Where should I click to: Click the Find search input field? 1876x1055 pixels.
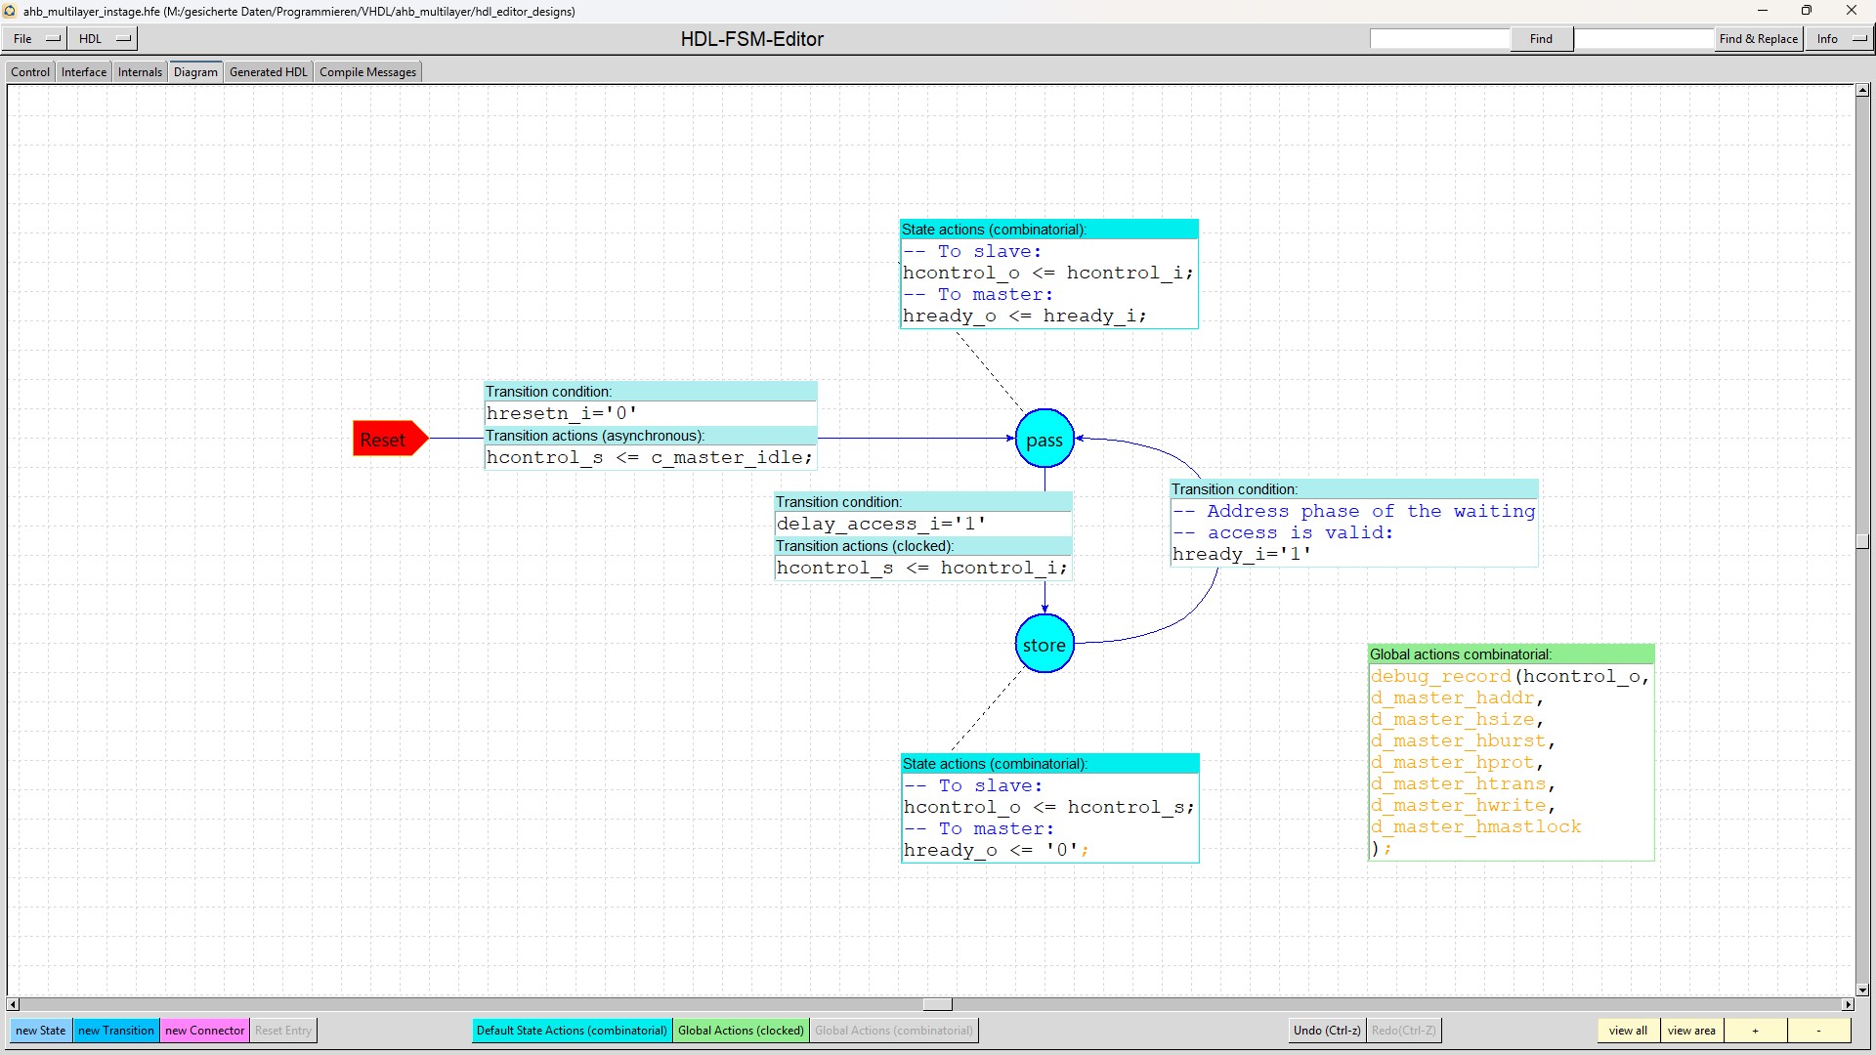point(1439,39)
